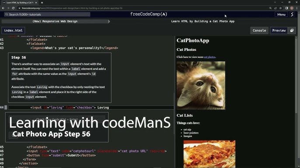
Task: Open (New) Responsive Web Design breadcrumb
Action: click(x=55, y=21)
